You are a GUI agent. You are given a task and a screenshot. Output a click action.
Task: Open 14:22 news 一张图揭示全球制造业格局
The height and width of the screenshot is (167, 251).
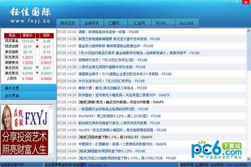[x=113, y=109]
